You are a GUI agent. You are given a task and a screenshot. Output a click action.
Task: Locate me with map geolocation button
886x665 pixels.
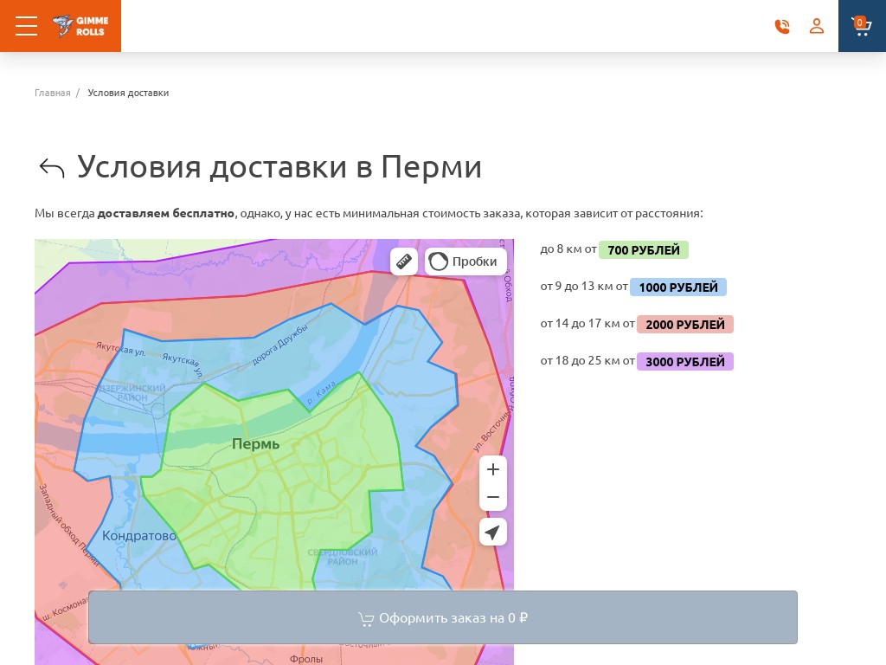(492, 532)
